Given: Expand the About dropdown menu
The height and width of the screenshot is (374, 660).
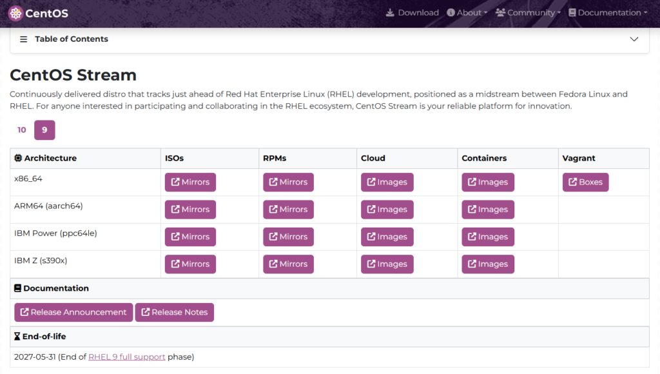Looking at the screenshot, I should point(467,13).
